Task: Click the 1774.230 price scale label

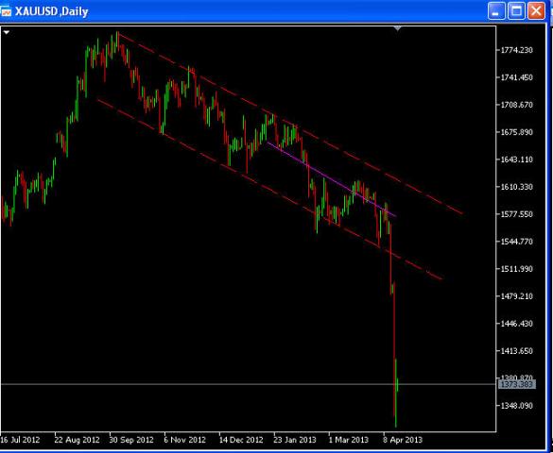Action: tap(517, 50)
